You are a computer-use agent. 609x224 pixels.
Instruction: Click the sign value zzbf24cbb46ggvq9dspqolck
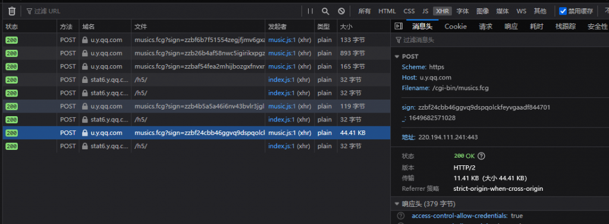click(484, 107)
